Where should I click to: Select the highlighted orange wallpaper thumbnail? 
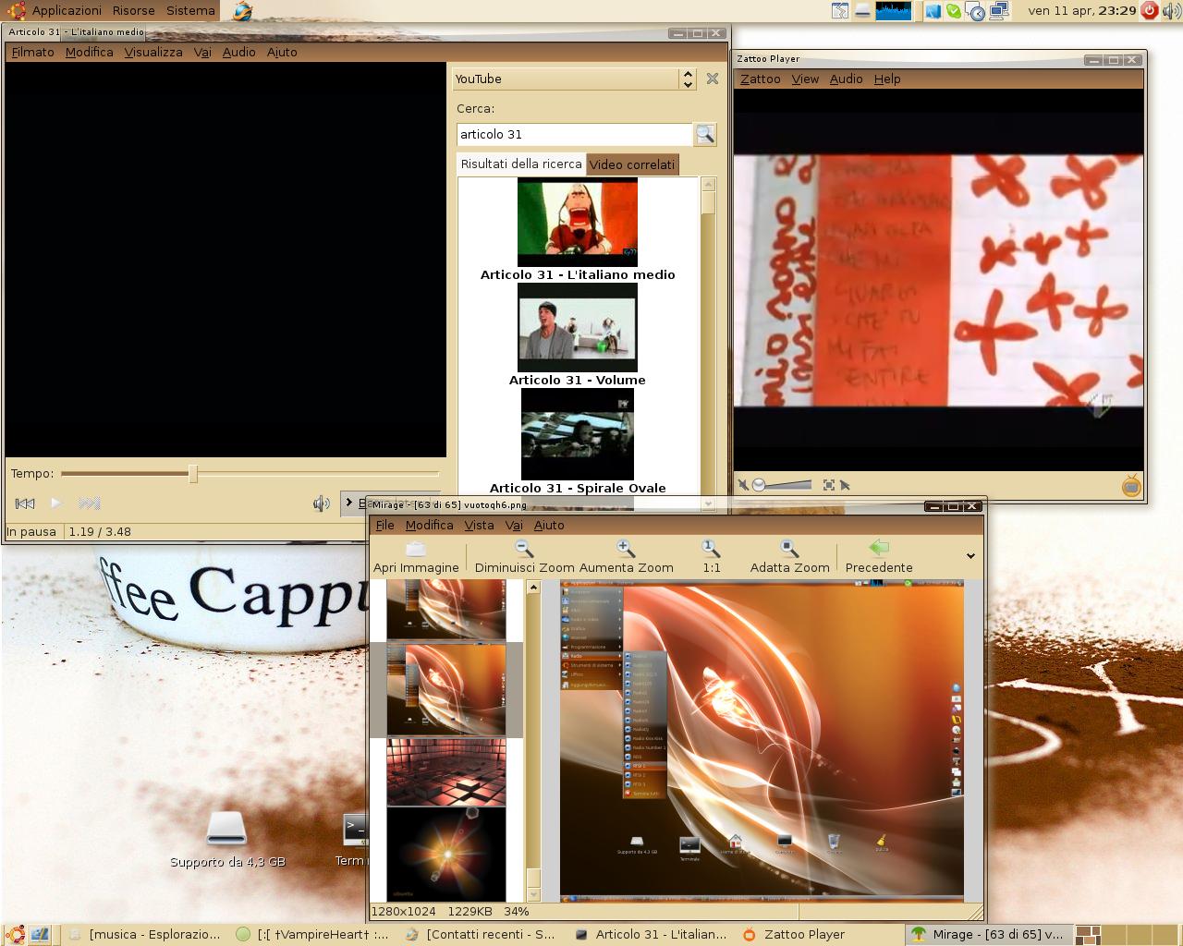446,690
